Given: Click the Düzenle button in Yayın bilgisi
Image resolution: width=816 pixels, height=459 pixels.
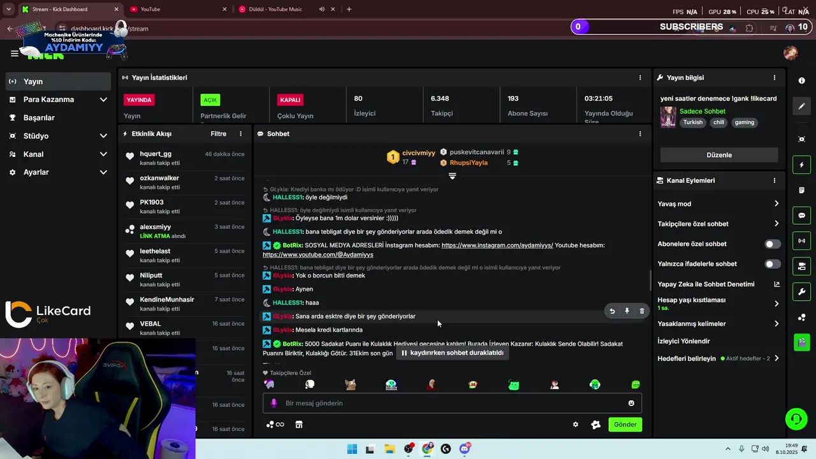Looking at the screenshot, I should click(719, 155).
